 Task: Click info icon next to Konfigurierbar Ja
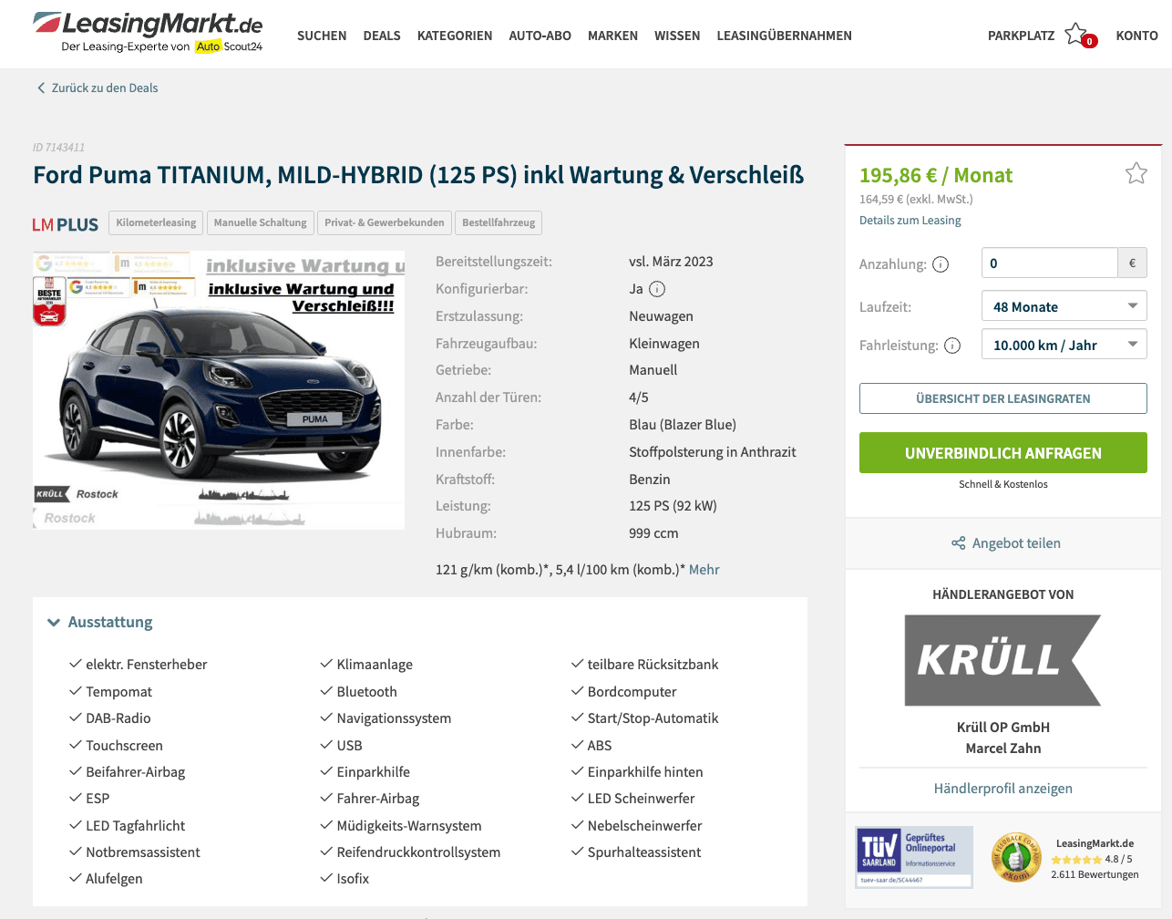657,289
